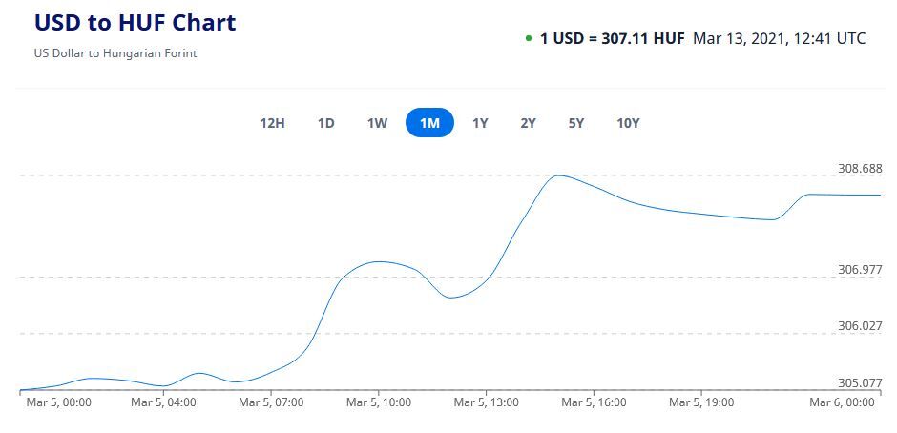897x433 pixels.
Task: Click the Mar 6, 00:00 axis label
Action: pos(842,403)
